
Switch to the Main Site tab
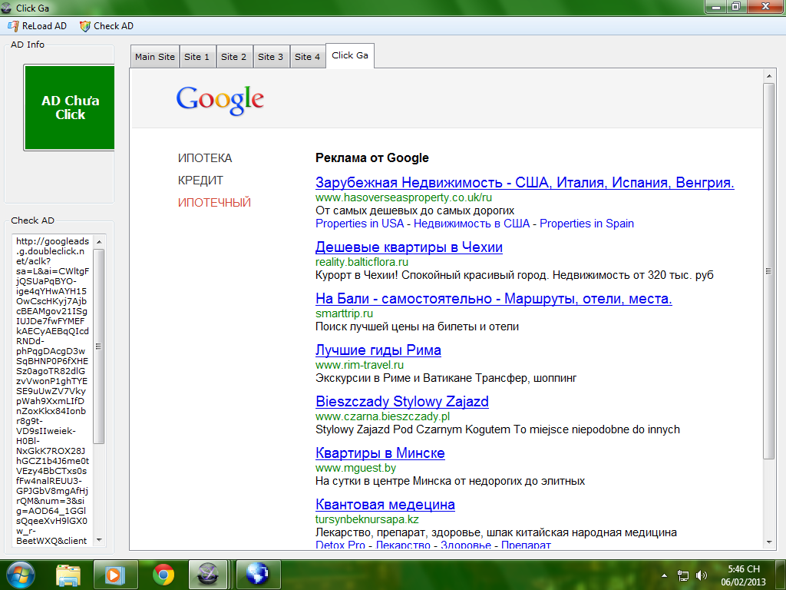(x=154, y=57)
